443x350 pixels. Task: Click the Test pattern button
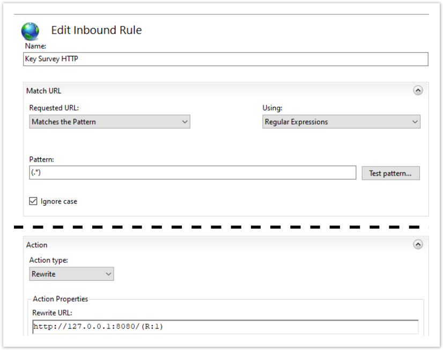(x=390, y=173)
